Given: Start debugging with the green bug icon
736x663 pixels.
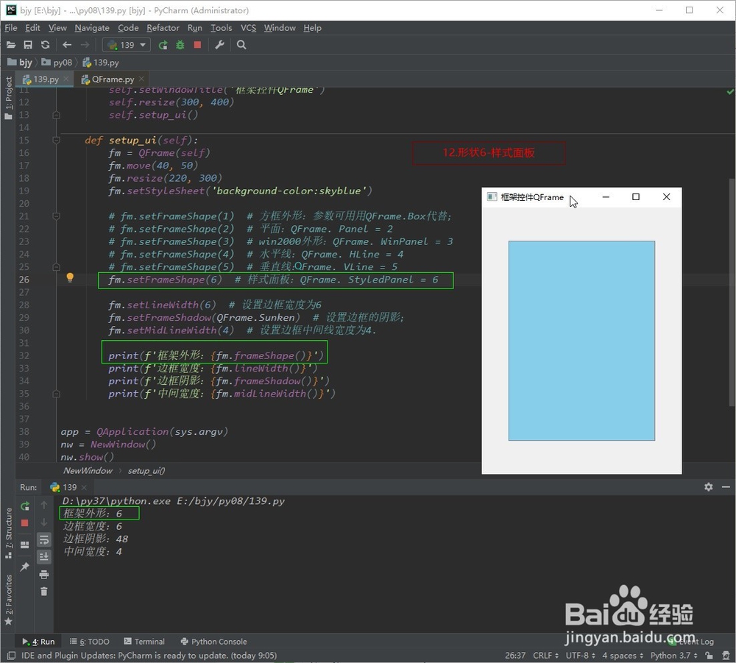Looking at the screenshot, I should tap(180, 45).
